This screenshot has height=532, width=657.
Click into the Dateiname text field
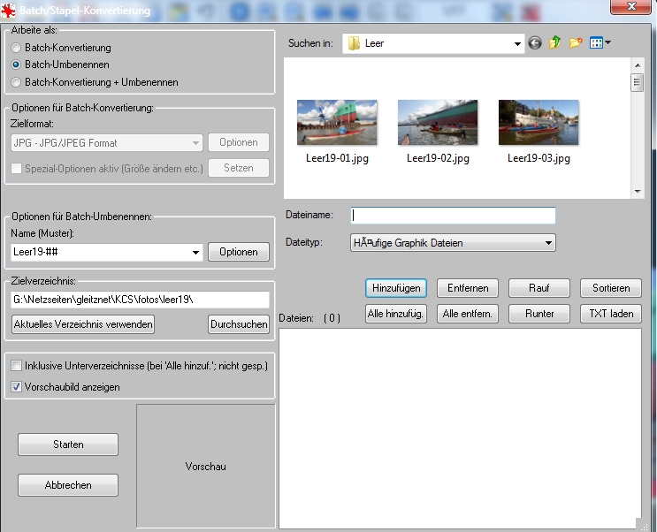tap(453, 216)
